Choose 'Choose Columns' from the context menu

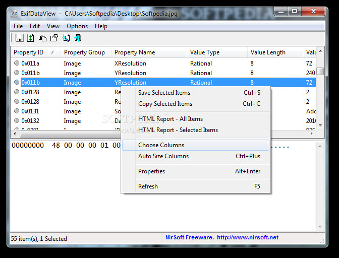click(161, 145)
